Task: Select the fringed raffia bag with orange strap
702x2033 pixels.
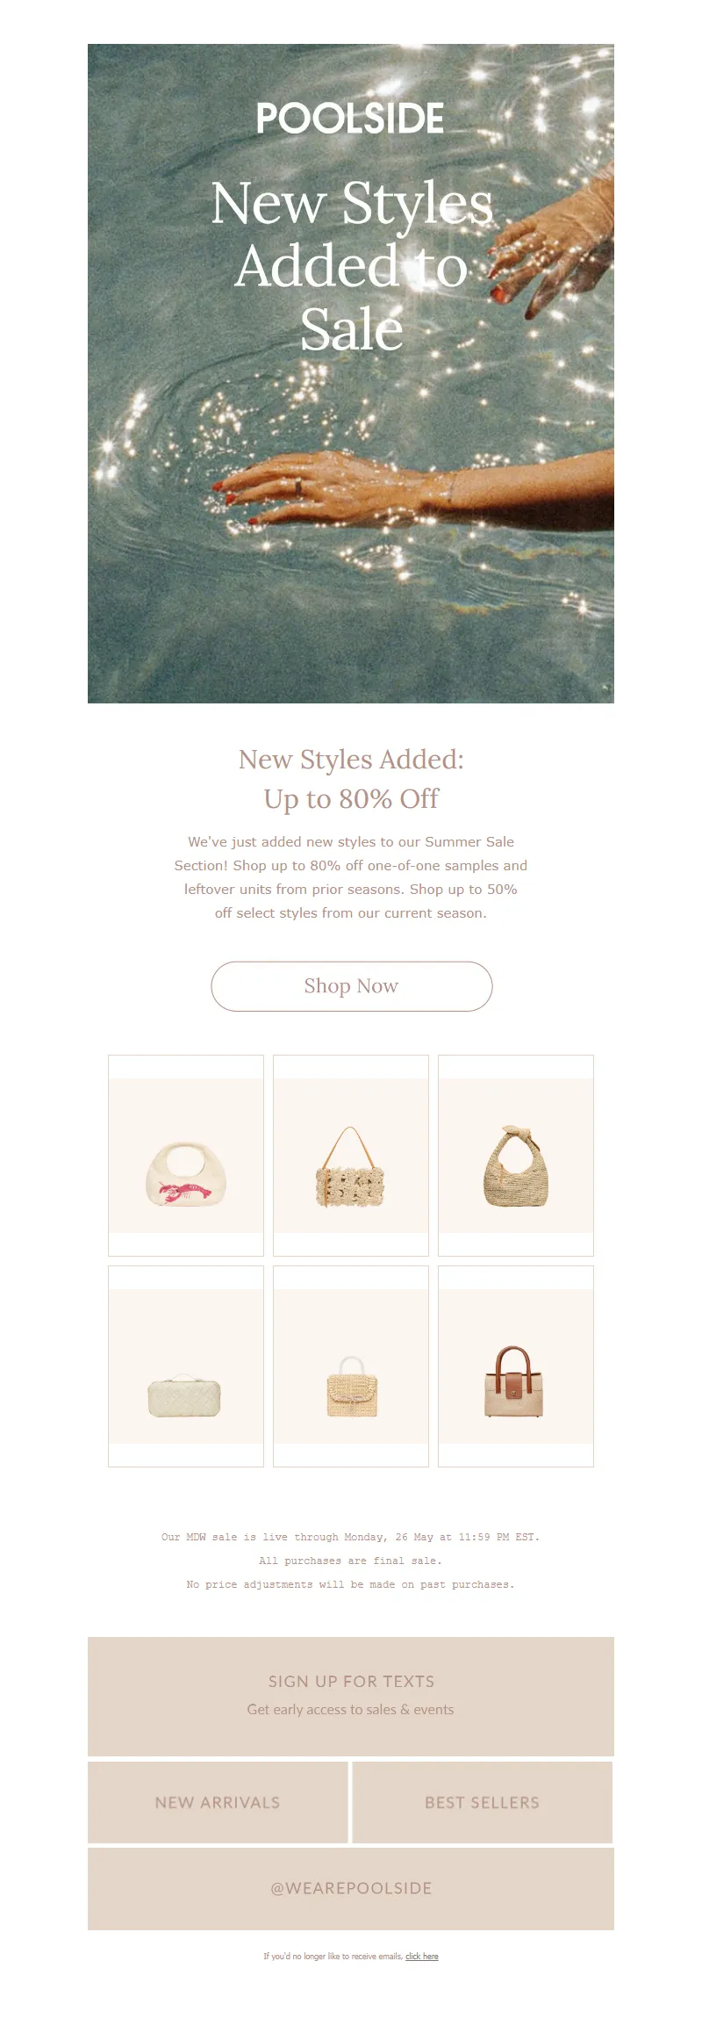Action: (x=351, y=1155)
